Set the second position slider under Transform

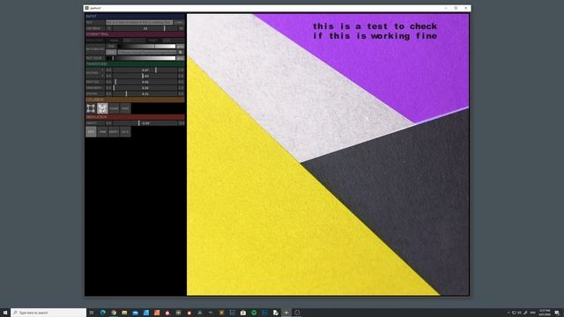click(x=145, y=76)
